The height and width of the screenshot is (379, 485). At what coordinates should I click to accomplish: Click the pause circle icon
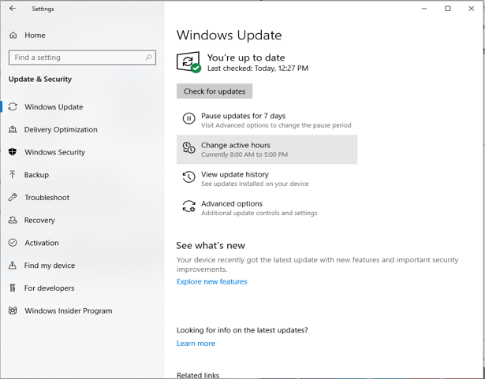point(188,118)
